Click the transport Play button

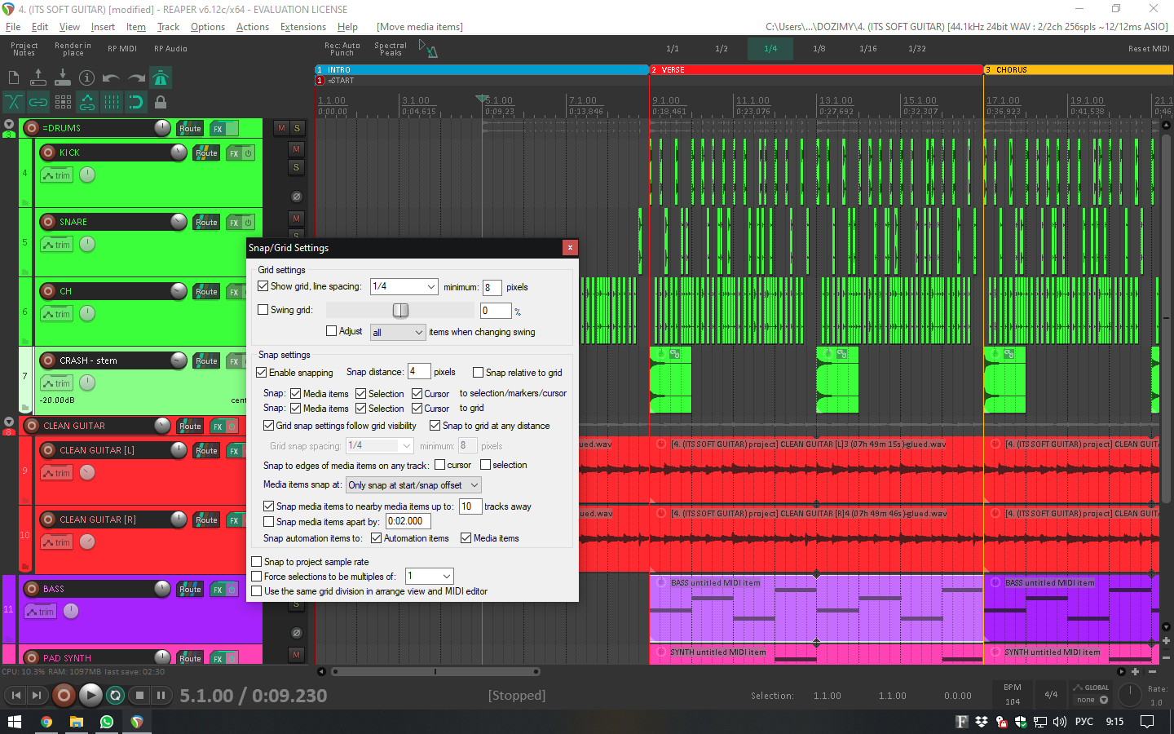(90, 695)
